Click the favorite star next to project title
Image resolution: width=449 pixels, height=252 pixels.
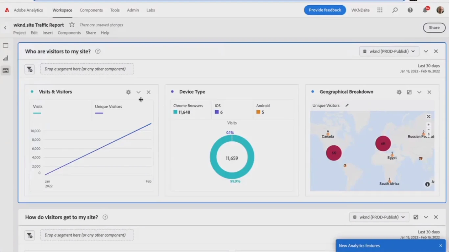point(72,25)
